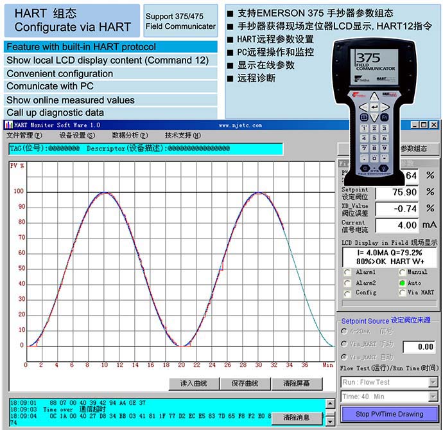Expand the Time: 40 Min dropdown
Image resolution: width=443 pixels, height=430 pixels.
tap(433, 397)
